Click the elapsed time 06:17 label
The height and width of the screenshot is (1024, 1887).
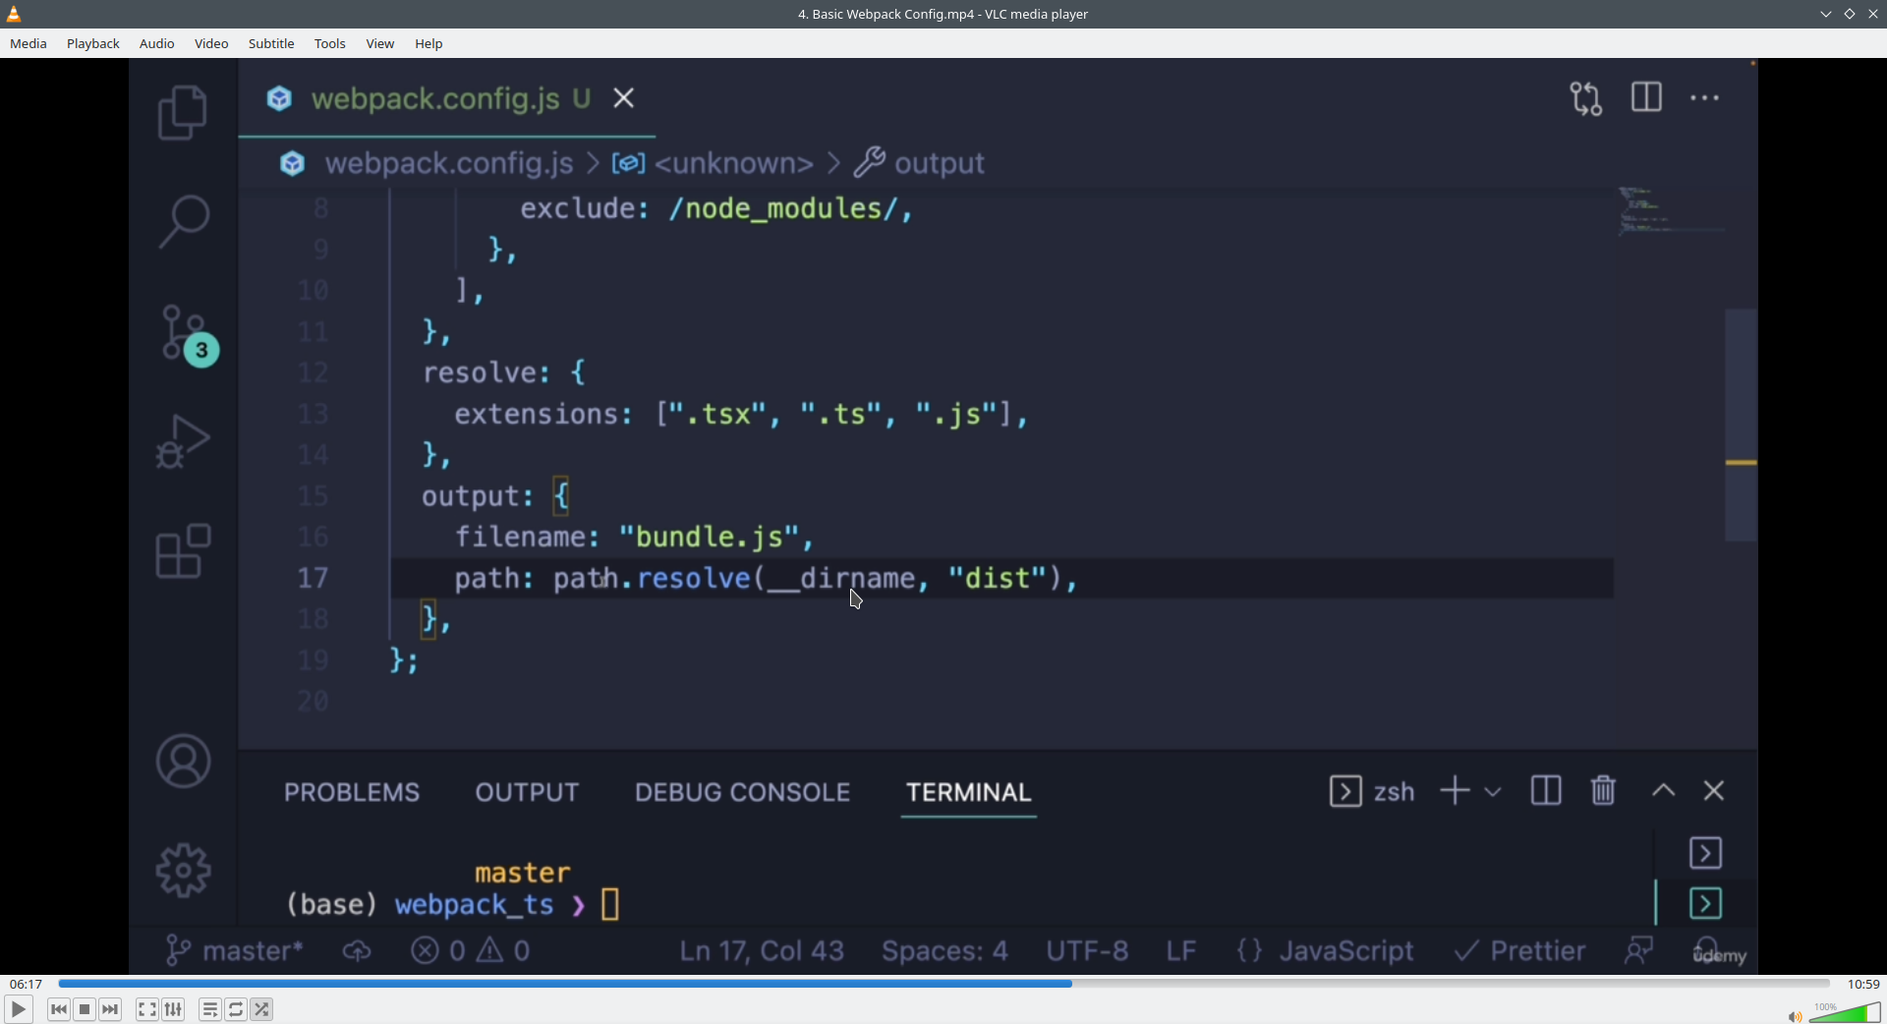pos(27,984)
